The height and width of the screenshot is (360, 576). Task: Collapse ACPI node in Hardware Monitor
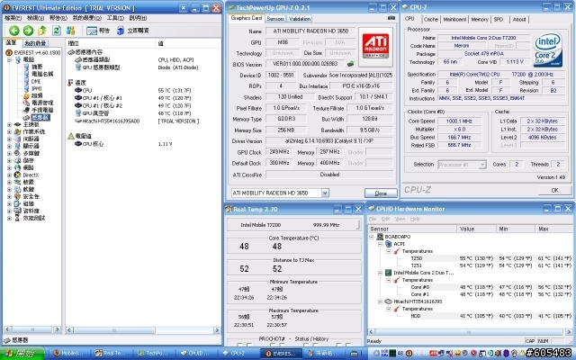point(380,244)
